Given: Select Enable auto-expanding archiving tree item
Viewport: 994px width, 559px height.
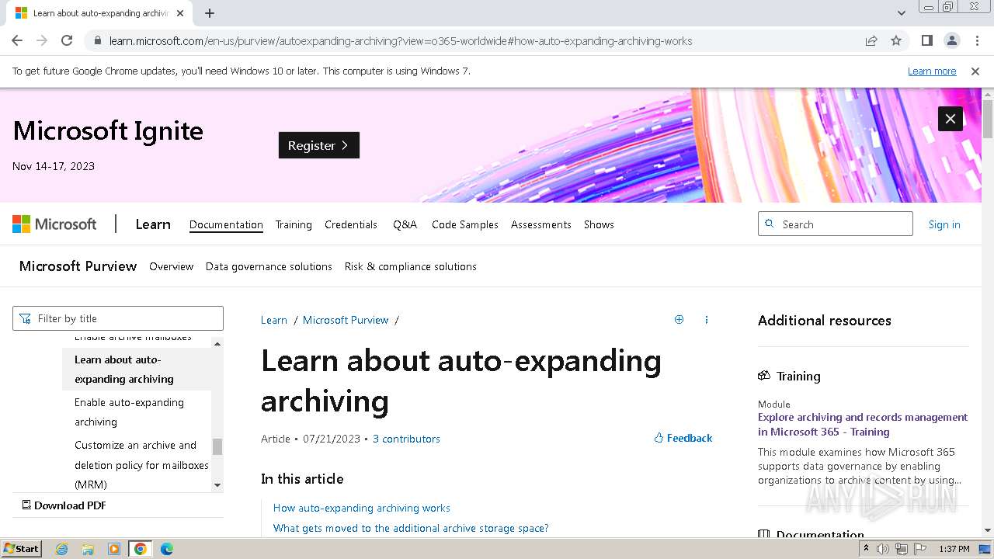Looking at the screenshot, I should pyautogui.click(x=137, y=412).
